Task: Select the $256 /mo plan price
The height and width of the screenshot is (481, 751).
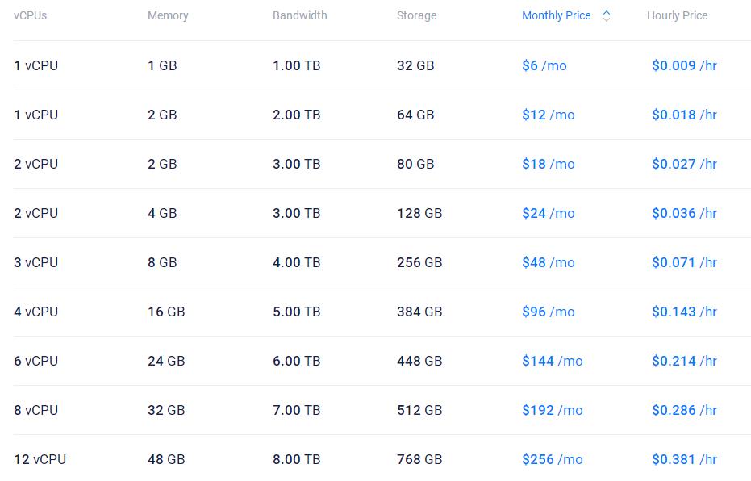Action: click(552, 459)
